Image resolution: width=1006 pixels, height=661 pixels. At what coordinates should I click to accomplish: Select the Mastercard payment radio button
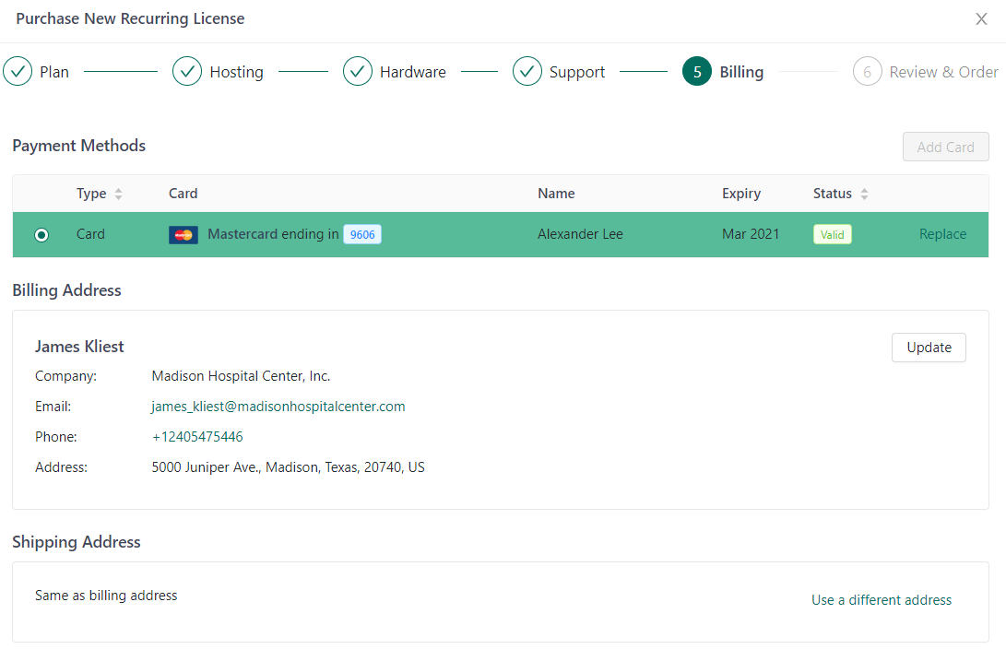(41, 235)
